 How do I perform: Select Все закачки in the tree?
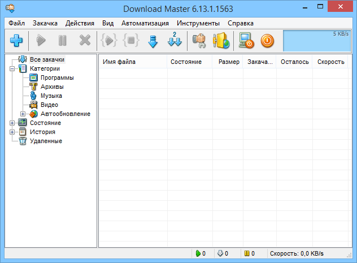coord(47,59)
